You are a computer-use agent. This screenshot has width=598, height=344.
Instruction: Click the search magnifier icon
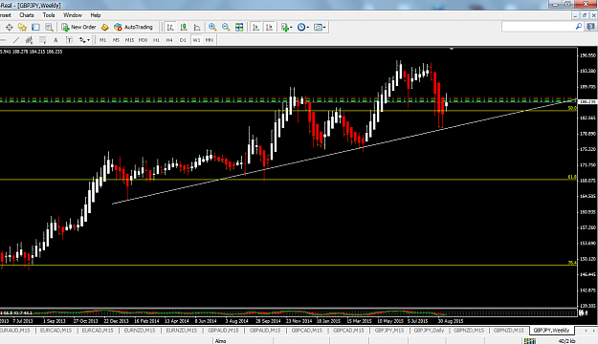coord(579,27)
